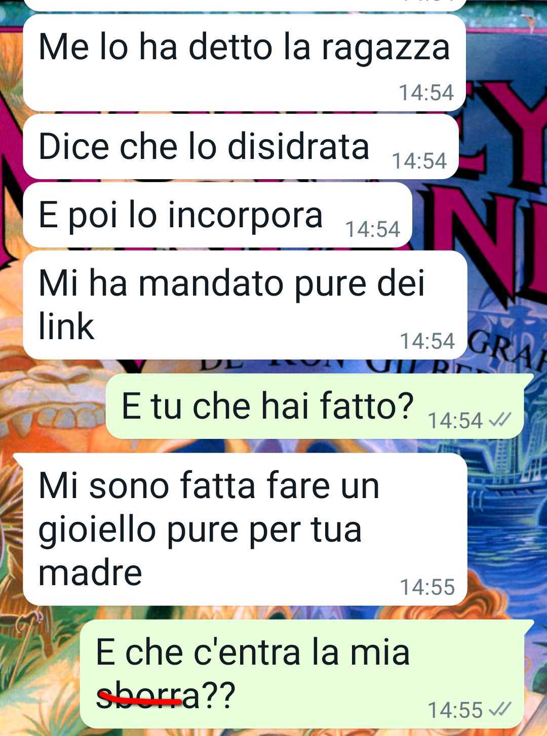The image size is (547, 736).
Task: Select the green 'E tu che hai fatto?' bubble
Action: click(x=315, y=406)
